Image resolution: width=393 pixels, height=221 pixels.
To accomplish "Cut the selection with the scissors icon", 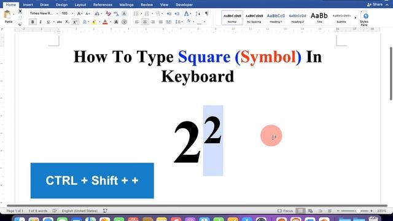I will (x=20, y=12).
